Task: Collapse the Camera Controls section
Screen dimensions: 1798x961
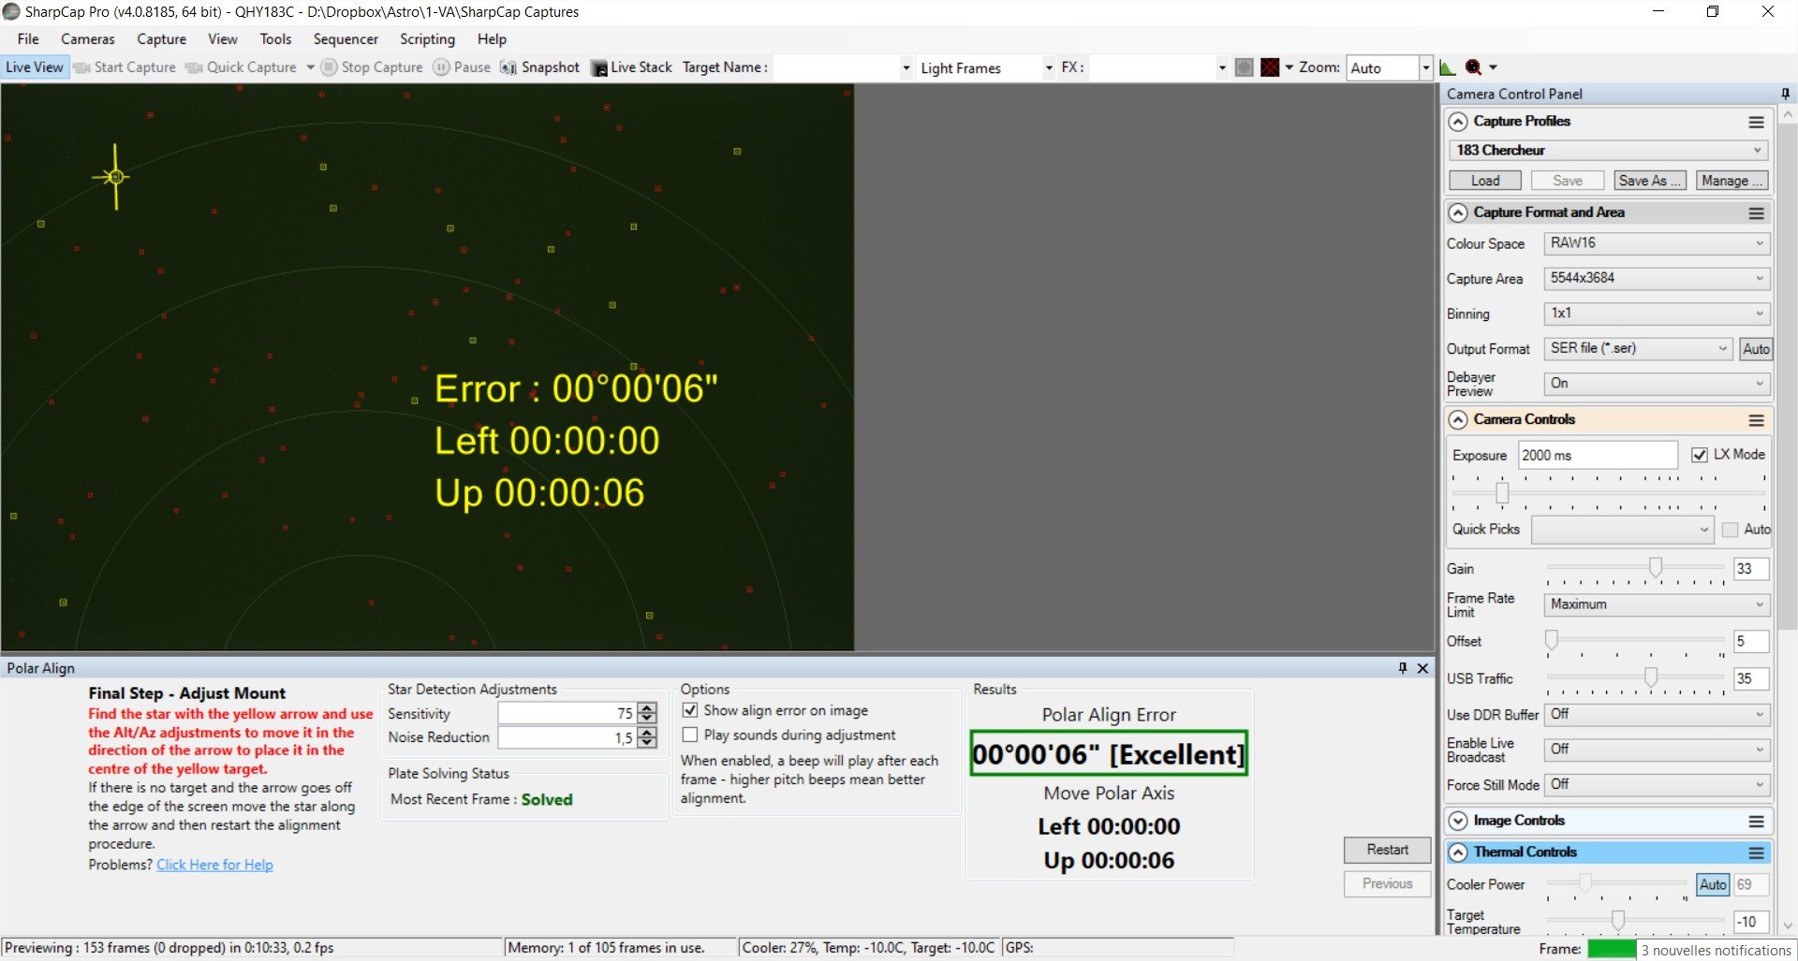Action: tap(1458, 420)
